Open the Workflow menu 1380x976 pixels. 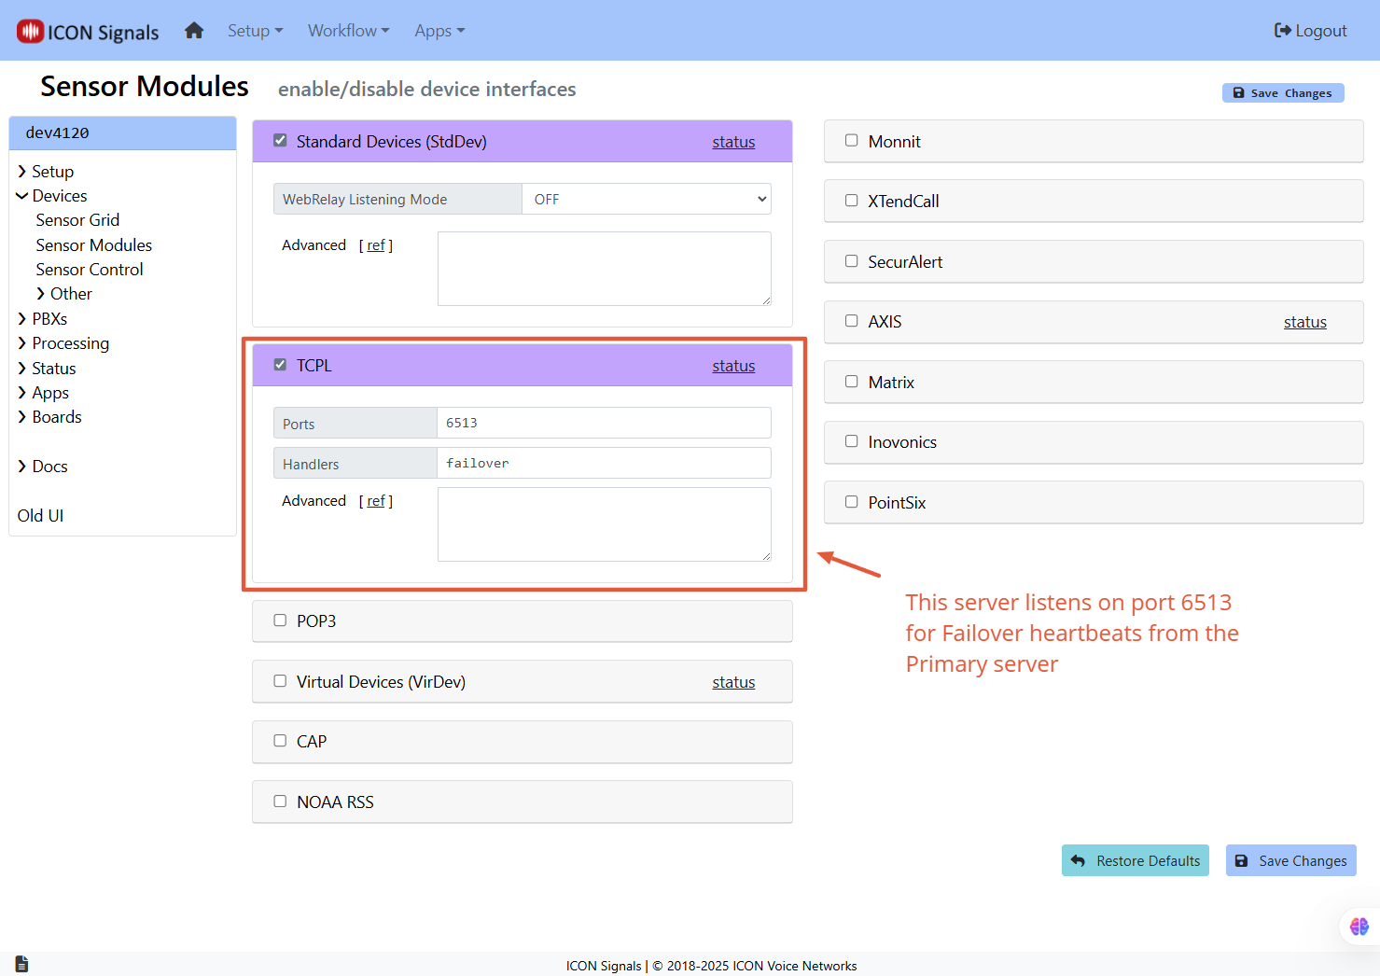[x=348, y=30]
